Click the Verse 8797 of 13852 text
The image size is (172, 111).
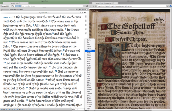tap(16, 10)
